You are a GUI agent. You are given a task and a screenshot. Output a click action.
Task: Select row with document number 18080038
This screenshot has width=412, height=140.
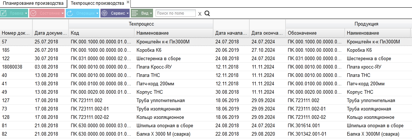click(x=206, y=67)
